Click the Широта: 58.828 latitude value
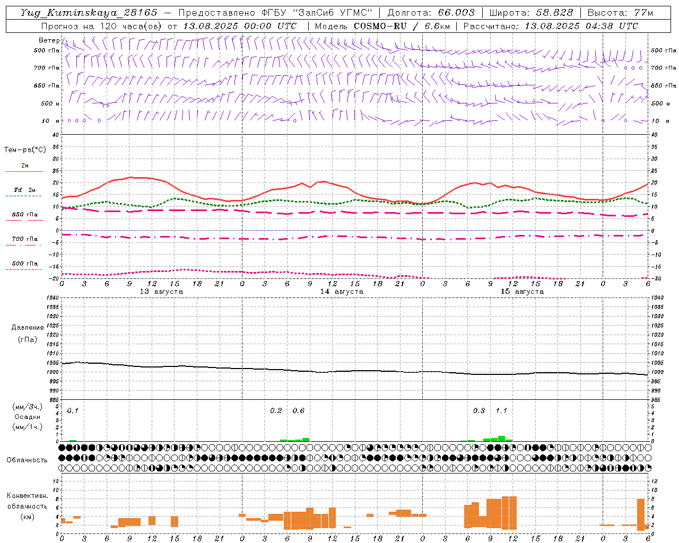This screenshot has width=679, height=543. (531, 13)
